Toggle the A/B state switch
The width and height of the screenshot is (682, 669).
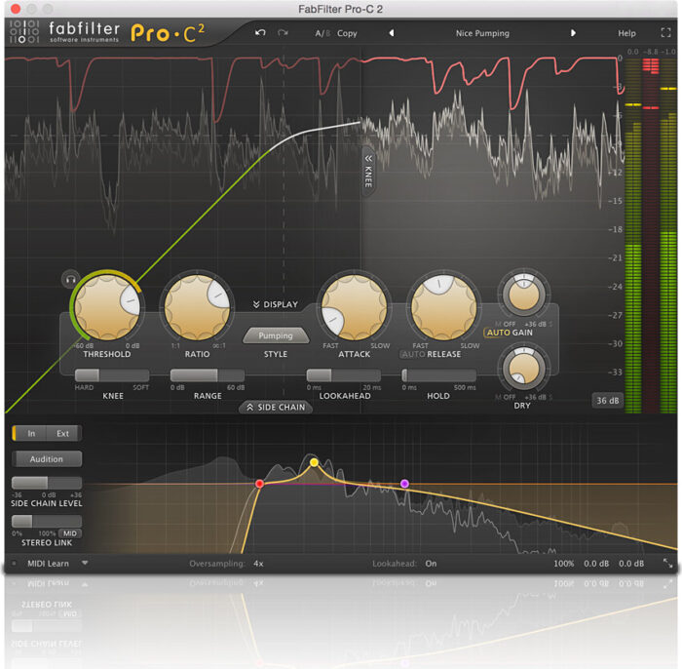click(322, 33)
